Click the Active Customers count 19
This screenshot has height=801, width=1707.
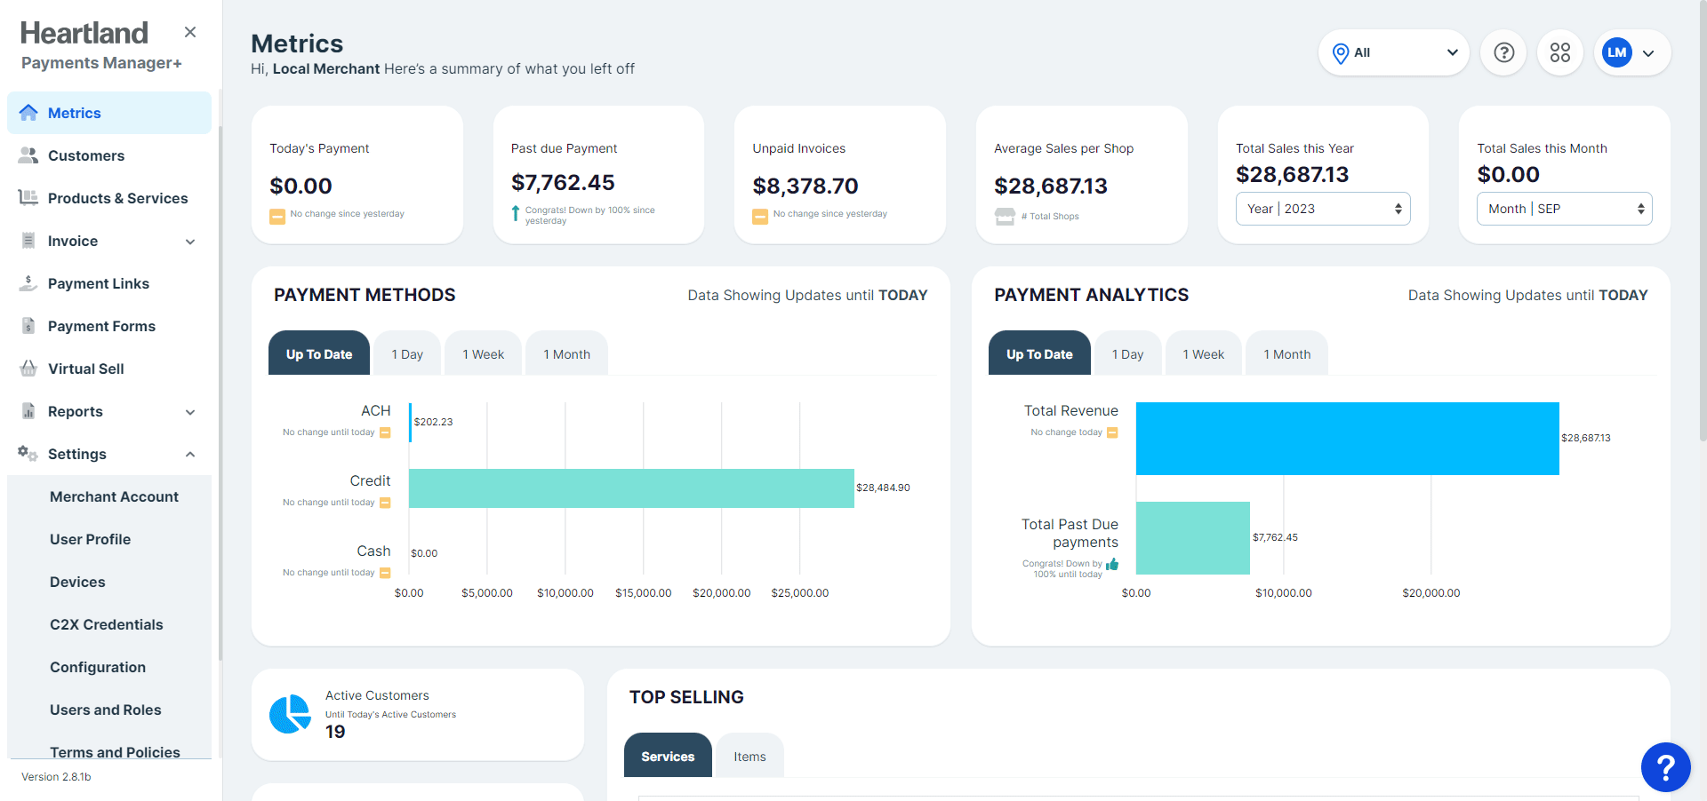335,732
